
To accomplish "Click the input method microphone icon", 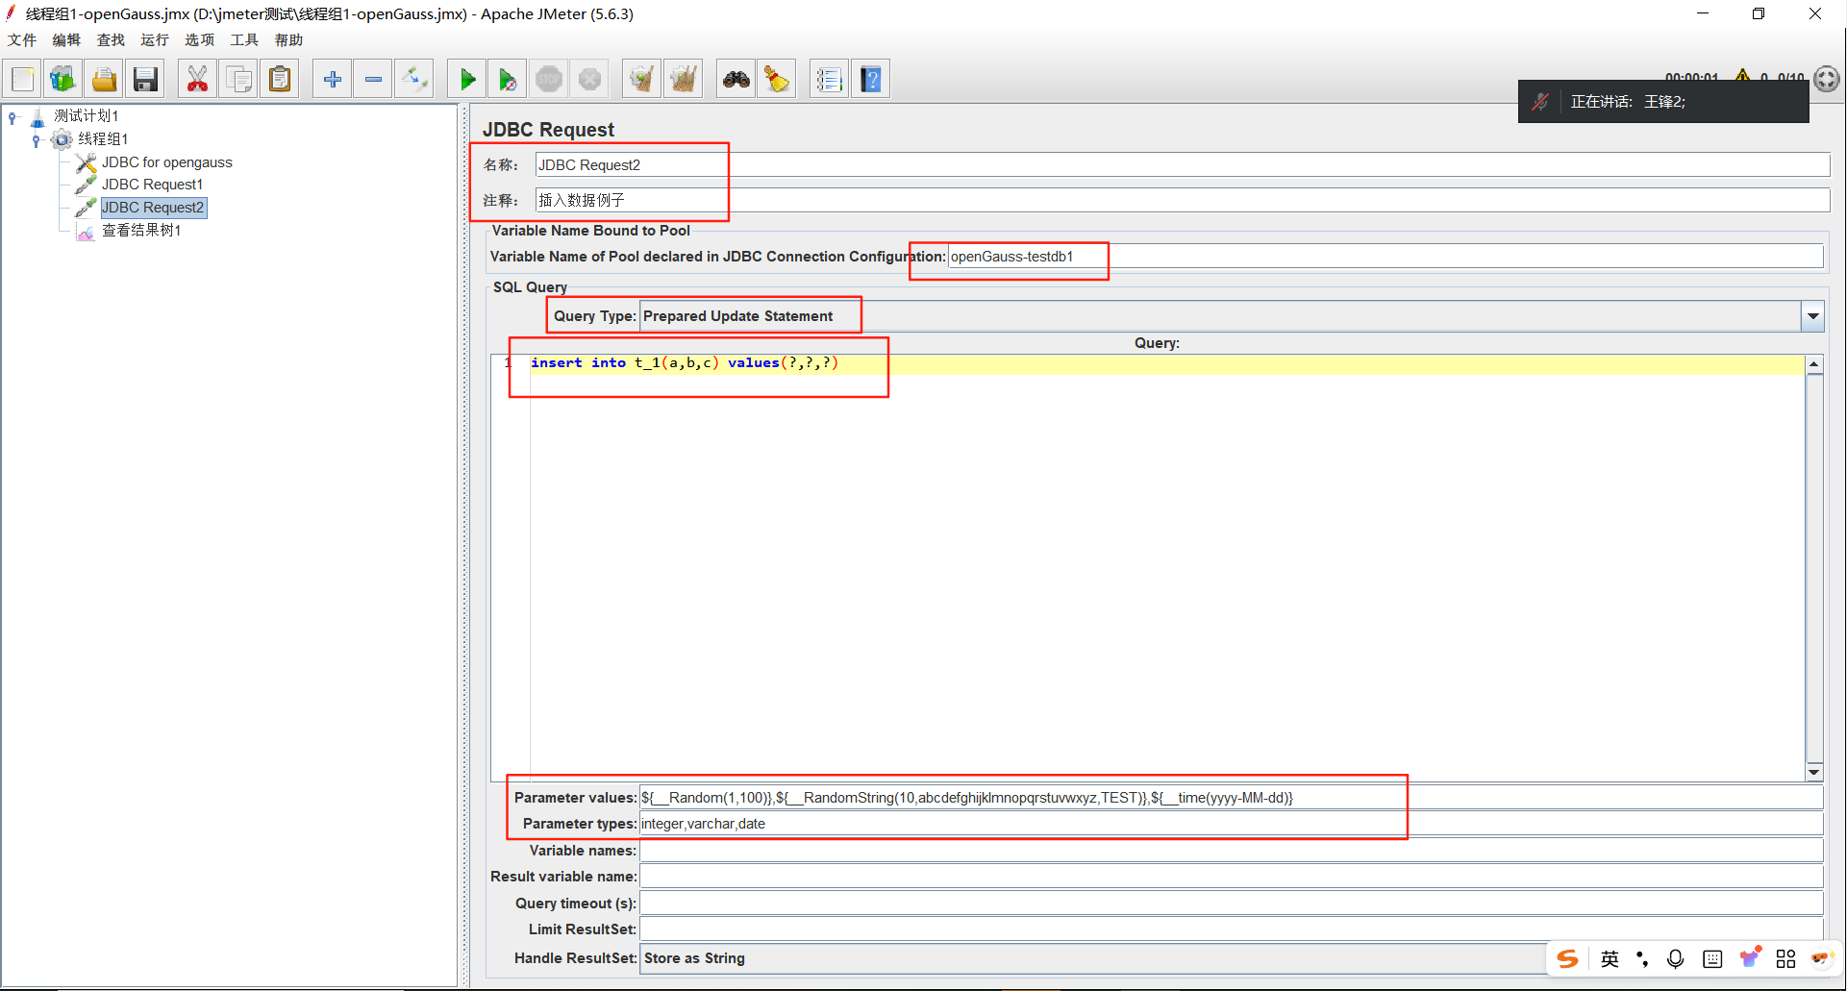I will tap(1676, 958).
